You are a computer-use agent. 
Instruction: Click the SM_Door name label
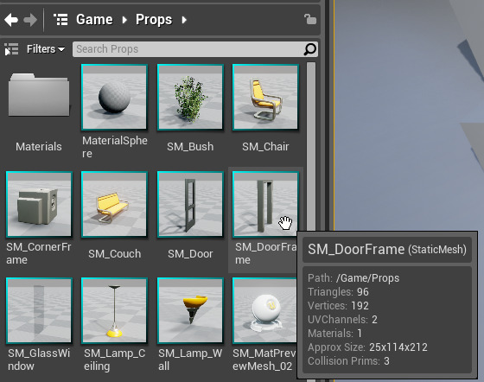coord(190,253)
